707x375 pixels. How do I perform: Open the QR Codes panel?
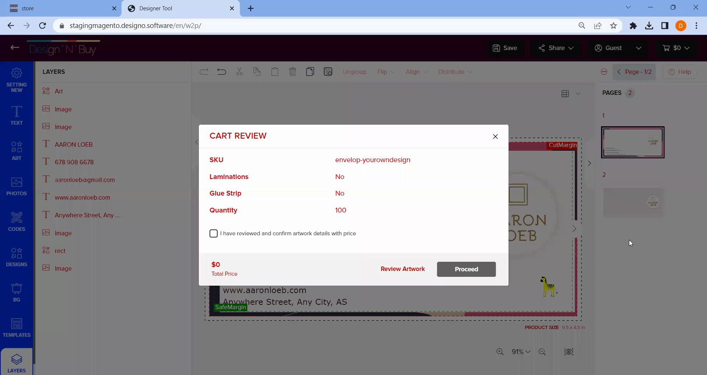coord(17,222)
